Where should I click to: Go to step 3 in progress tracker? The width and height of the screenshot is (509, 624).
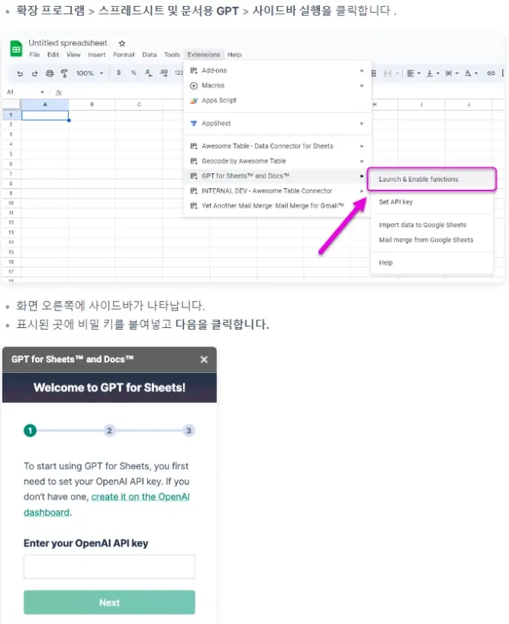(188, 430)
